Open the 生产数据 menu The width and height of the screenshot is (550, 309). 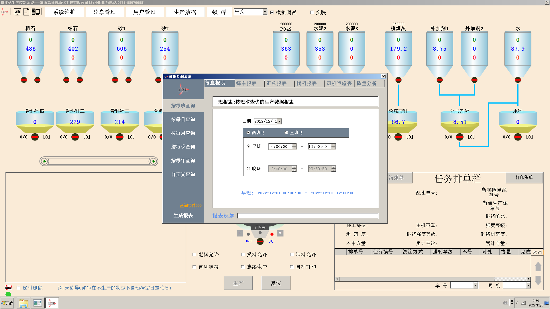click(185, 12)
